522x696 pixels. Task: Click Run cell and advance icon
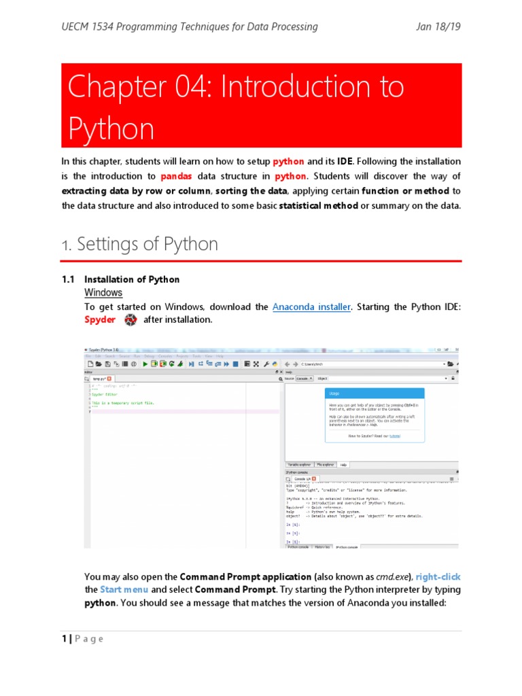(163, 364)
